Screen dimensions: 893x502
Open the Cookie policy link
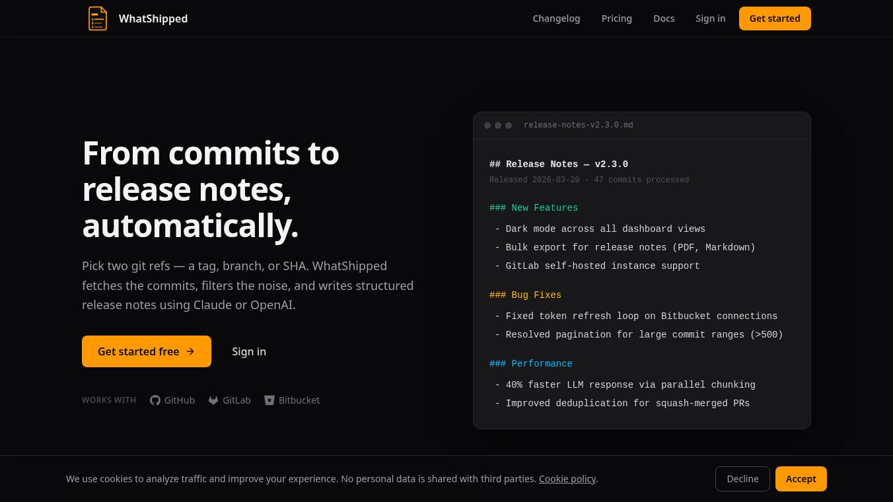click(567, 479)
